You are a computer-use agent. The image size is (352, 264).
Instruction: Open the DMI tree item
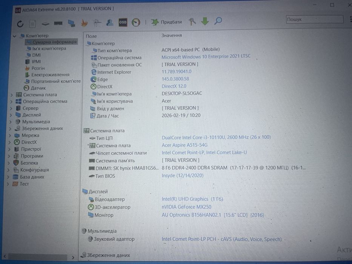pyautogui.click(x=34, y=55)
